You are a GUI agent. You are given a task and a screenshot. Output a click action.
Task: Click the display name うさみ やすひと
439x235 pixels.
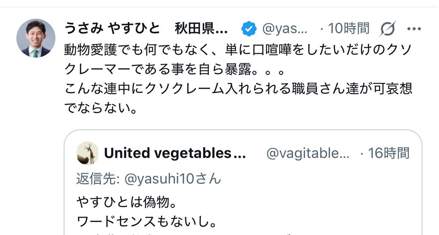112,28
